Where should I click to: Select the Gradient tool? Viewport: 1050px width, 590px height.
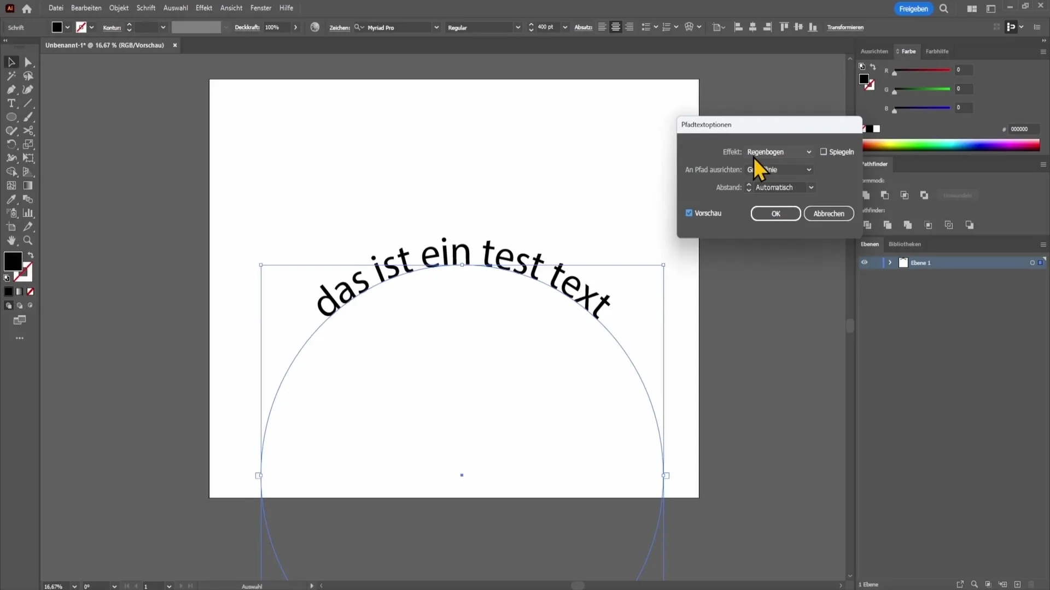[x=28, y=186]
